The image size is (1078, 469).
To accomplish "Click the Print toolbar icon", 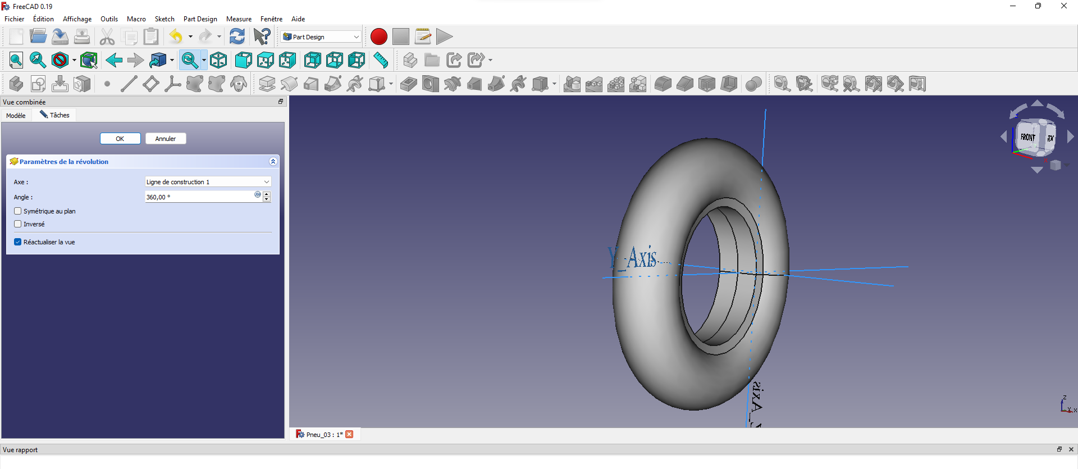I will coord(82,37).
